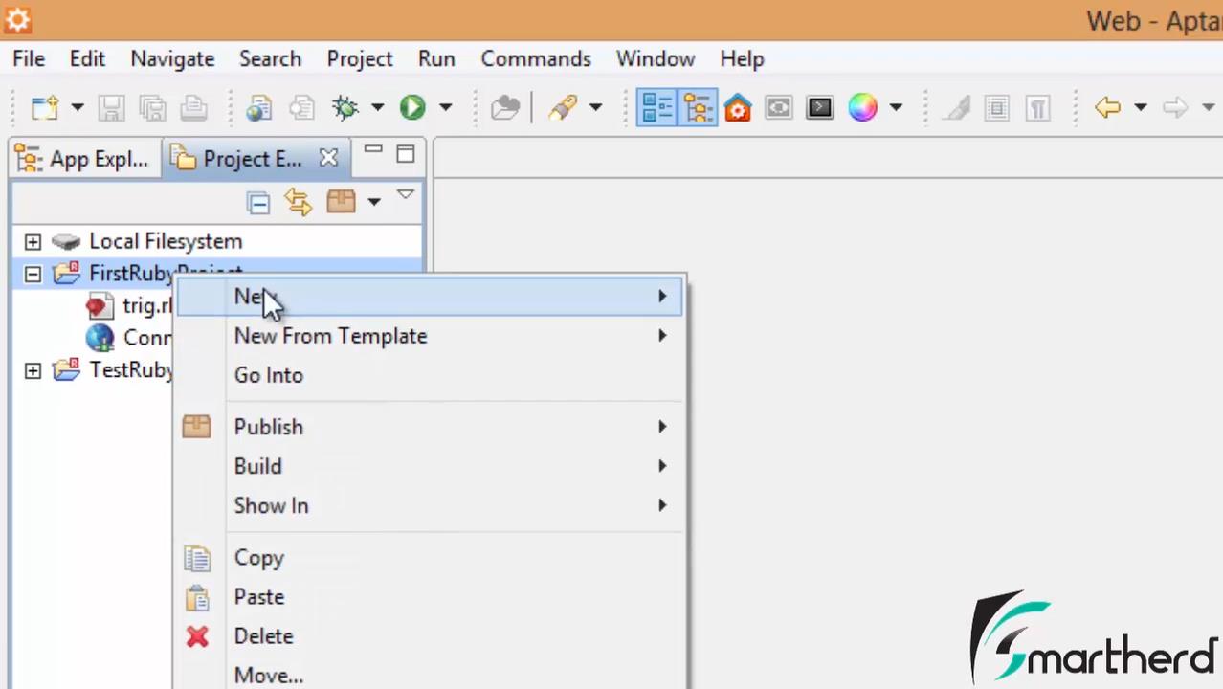Viewport: 1223px width, 689px height.
Task: Open the Commands menu
Action: tap(536, 58)
